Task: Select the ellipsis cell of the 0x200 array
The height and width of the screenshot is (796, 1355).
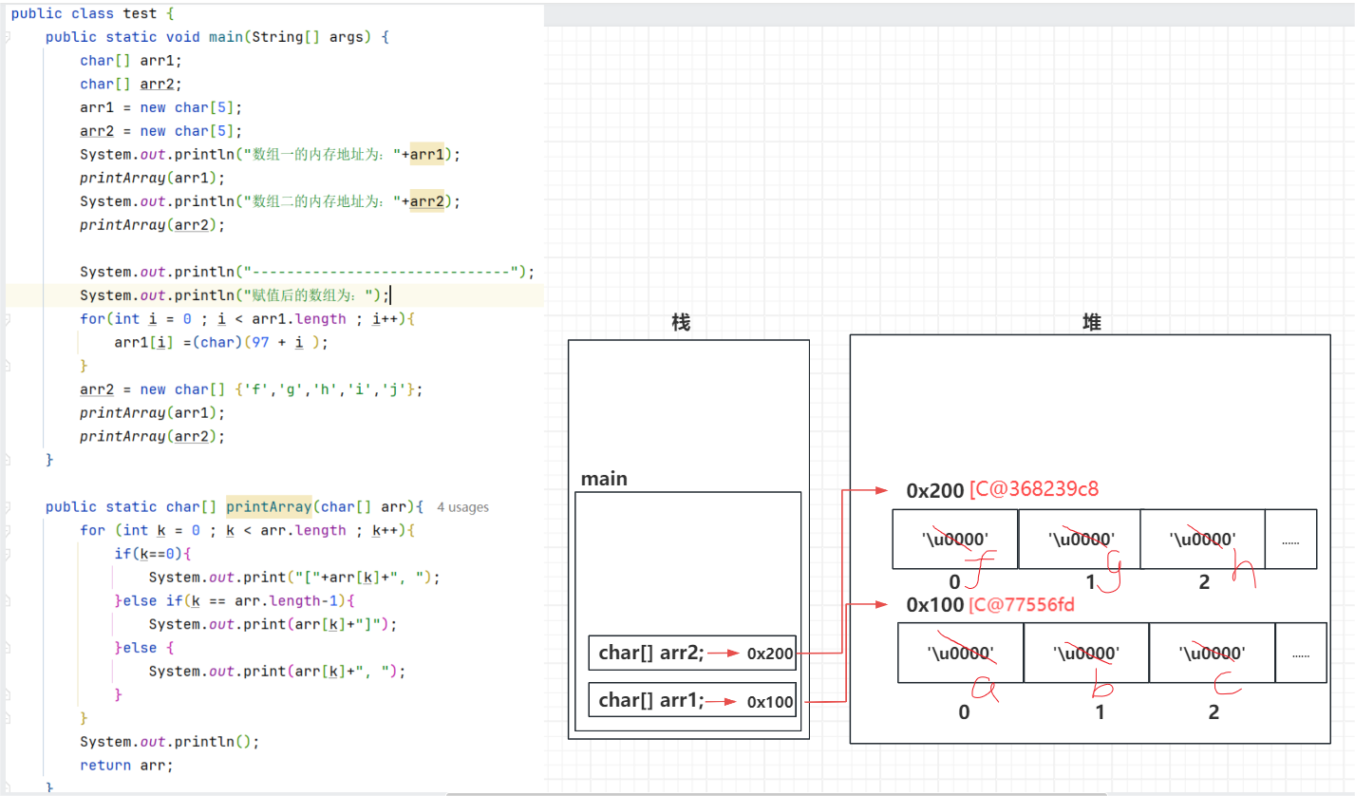Action: [1290, 539]
